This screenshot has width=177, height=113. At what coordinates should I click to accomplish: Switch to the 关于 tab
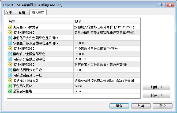[x=9, y=13]
